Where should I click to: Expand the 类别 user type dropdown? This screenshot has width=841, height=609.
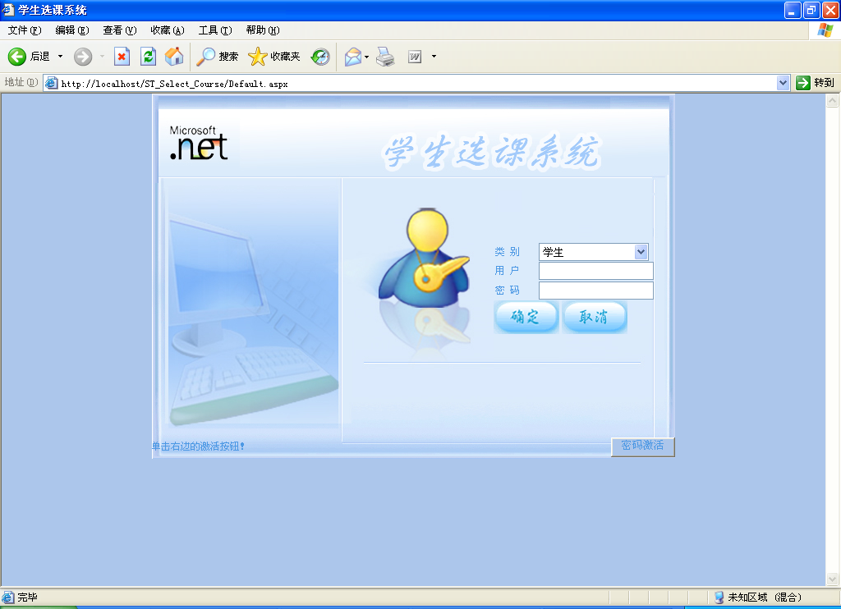pos(641,252)
